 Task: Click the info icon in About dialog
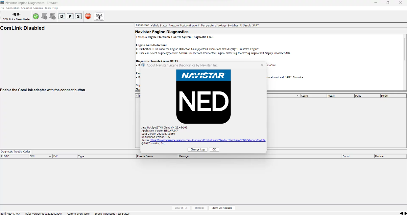coord(143,65)
